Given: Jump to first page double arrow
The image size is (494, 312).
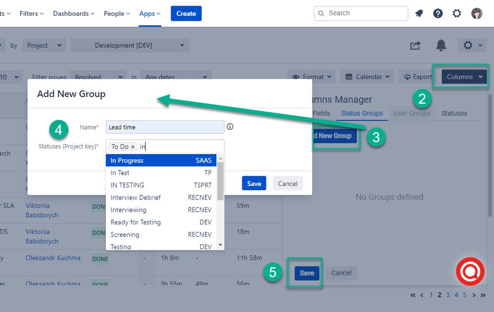Looking at the screenshot, I should 413,295.
